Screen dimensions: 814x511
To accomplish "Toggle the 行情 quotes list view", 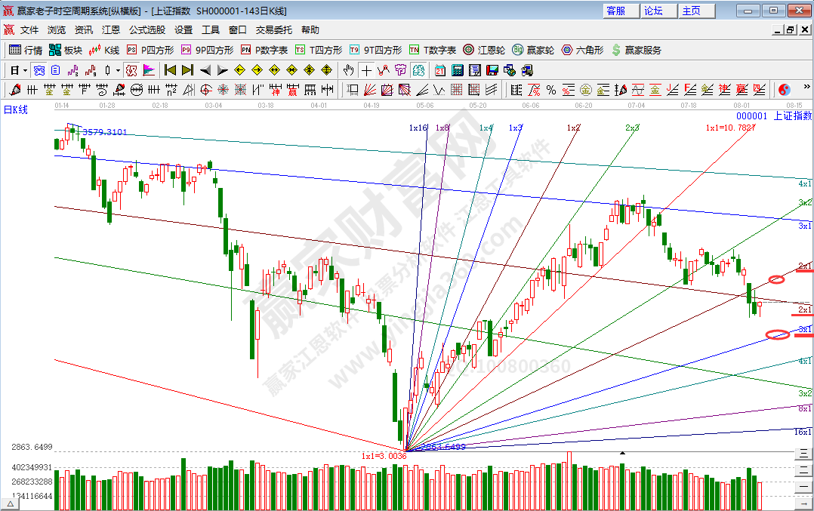I will pos(25,50).
